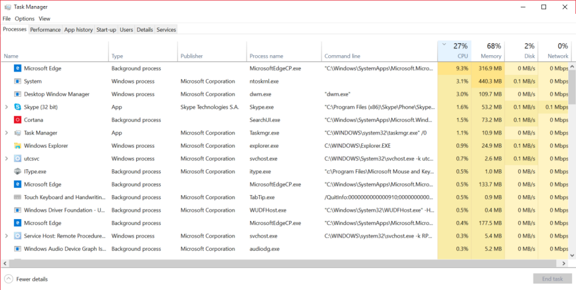The image size is (576, 290).
Task: Switch to the Performance tab
Action: click(x=45, y=30)
